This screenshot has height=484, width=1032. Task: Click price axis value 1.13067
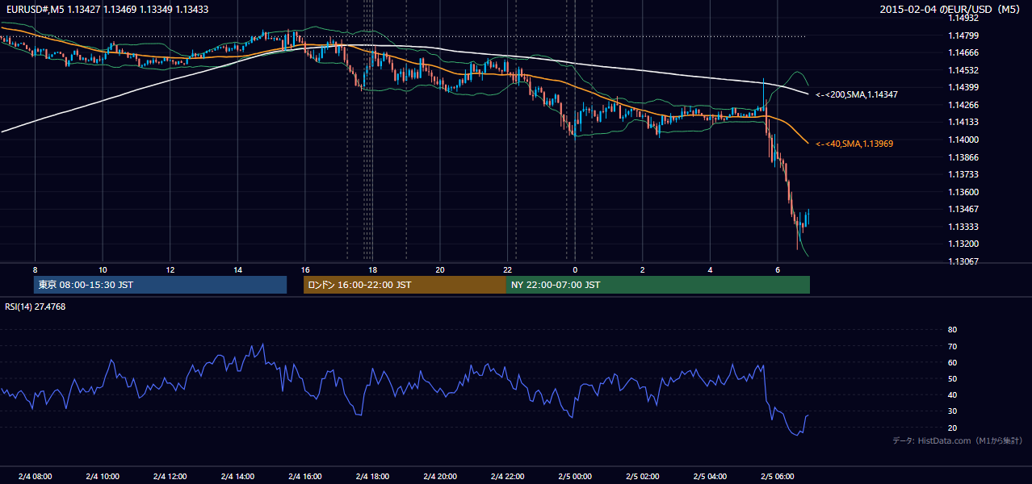pos(963,261)
